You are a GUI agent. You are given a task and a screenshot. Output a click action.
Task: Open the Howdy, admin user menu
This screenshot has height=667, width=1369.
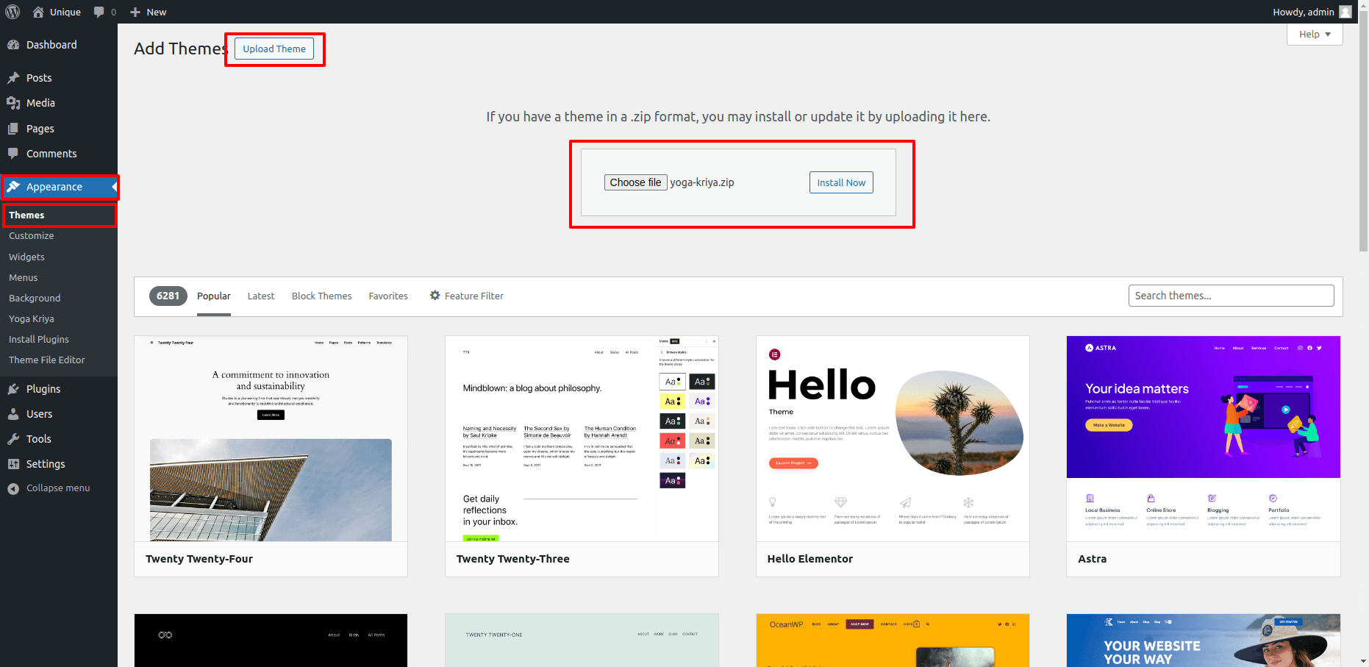pos(1303,12)
